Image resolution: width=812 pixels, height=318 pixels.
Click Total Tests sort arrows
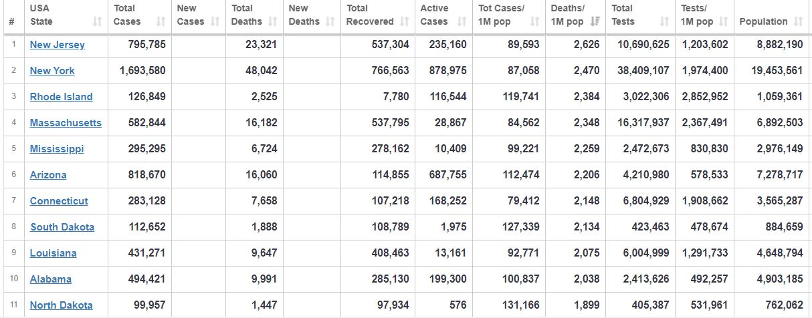(x=664, y=21)
